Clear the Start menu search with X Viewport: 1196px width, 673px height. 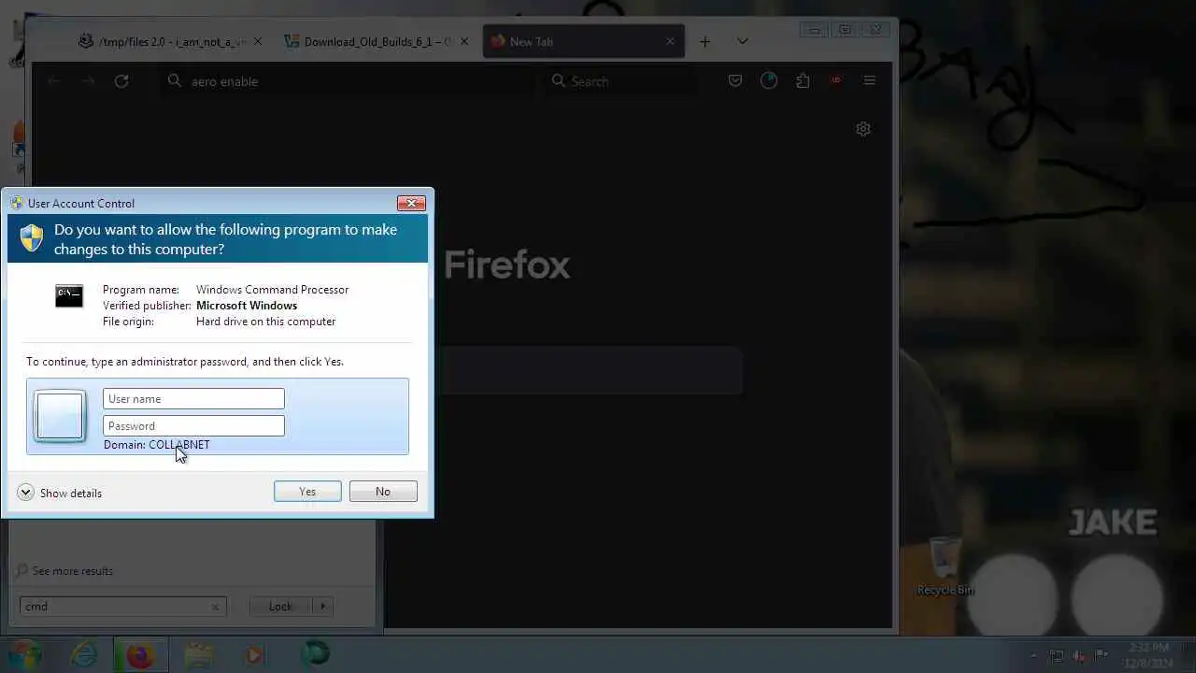215,607
